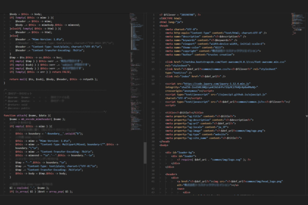Screen dimensions: 308x205
Task: Click the 'return mail( $to, $subj...' line
Action: click(54, 80)
